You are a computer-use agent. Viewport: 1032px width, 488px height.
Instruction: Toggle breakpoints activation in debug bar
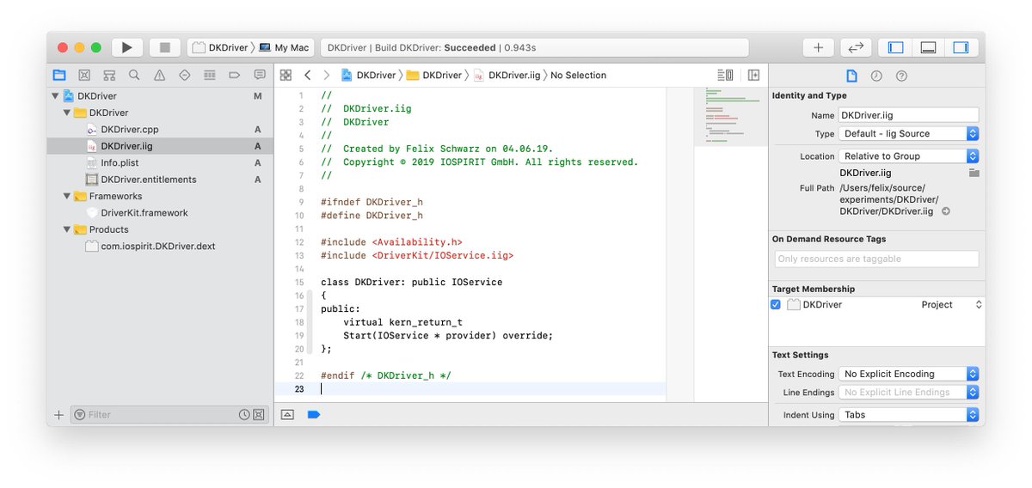[313, 414]
